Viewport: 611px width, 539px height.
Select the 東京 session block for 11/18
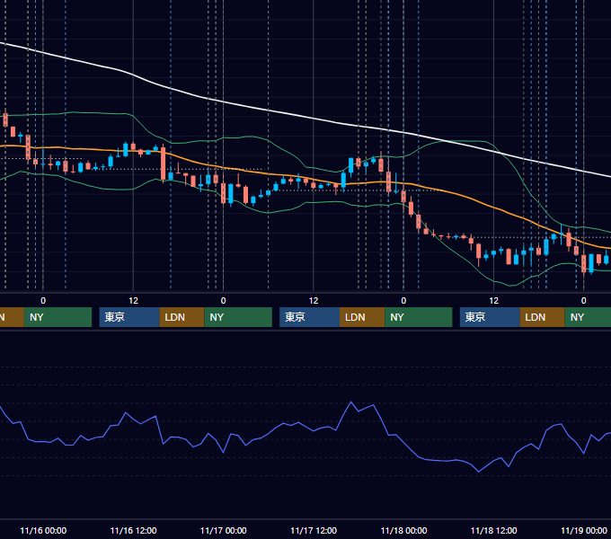[x=490, y=317]
